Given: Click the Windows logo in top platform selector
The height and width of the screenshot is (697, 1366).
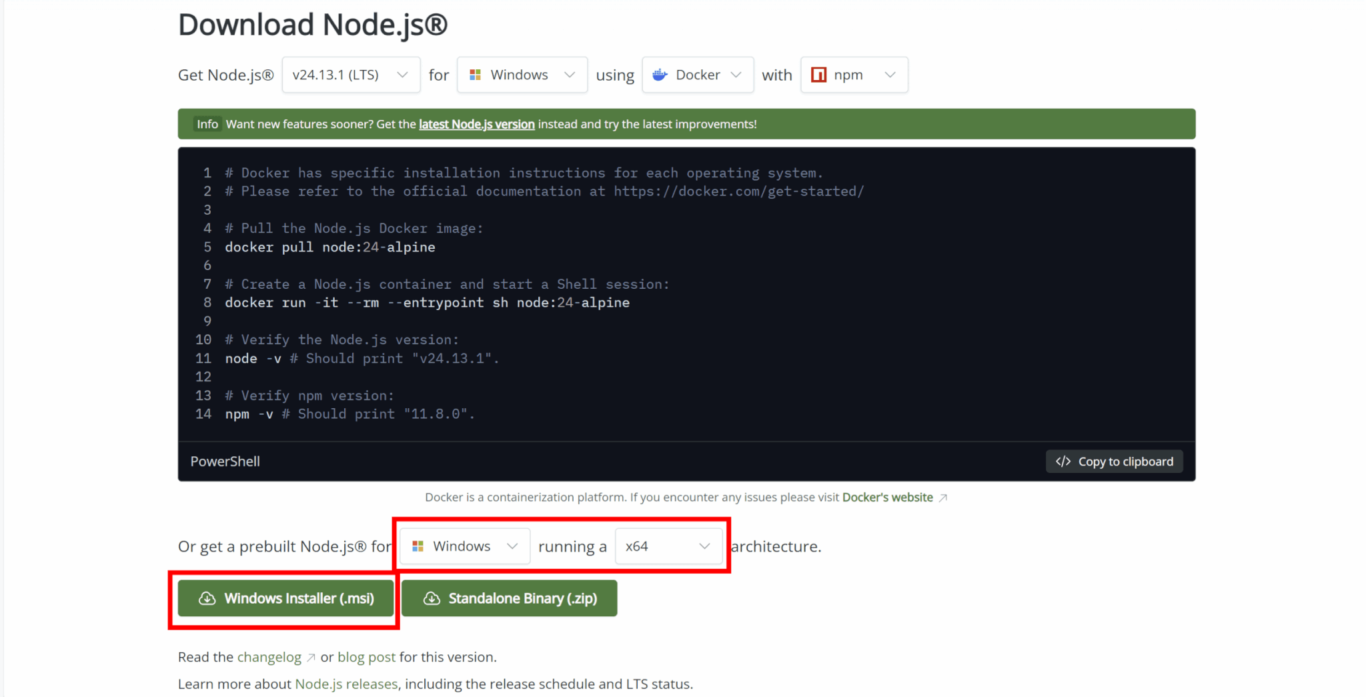Looking at the screenshot, I should point(475,75).
